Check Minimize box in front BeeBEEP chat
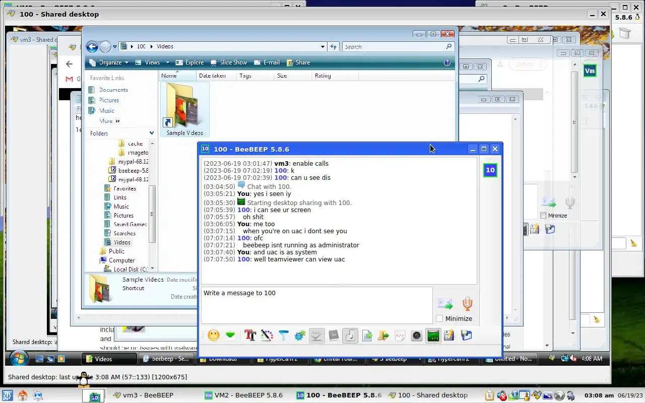 coord(439,318)
